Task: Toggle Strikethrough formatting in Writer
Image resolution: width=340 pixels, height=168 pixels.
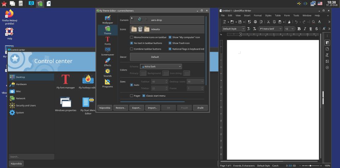Action: point(317,29)
